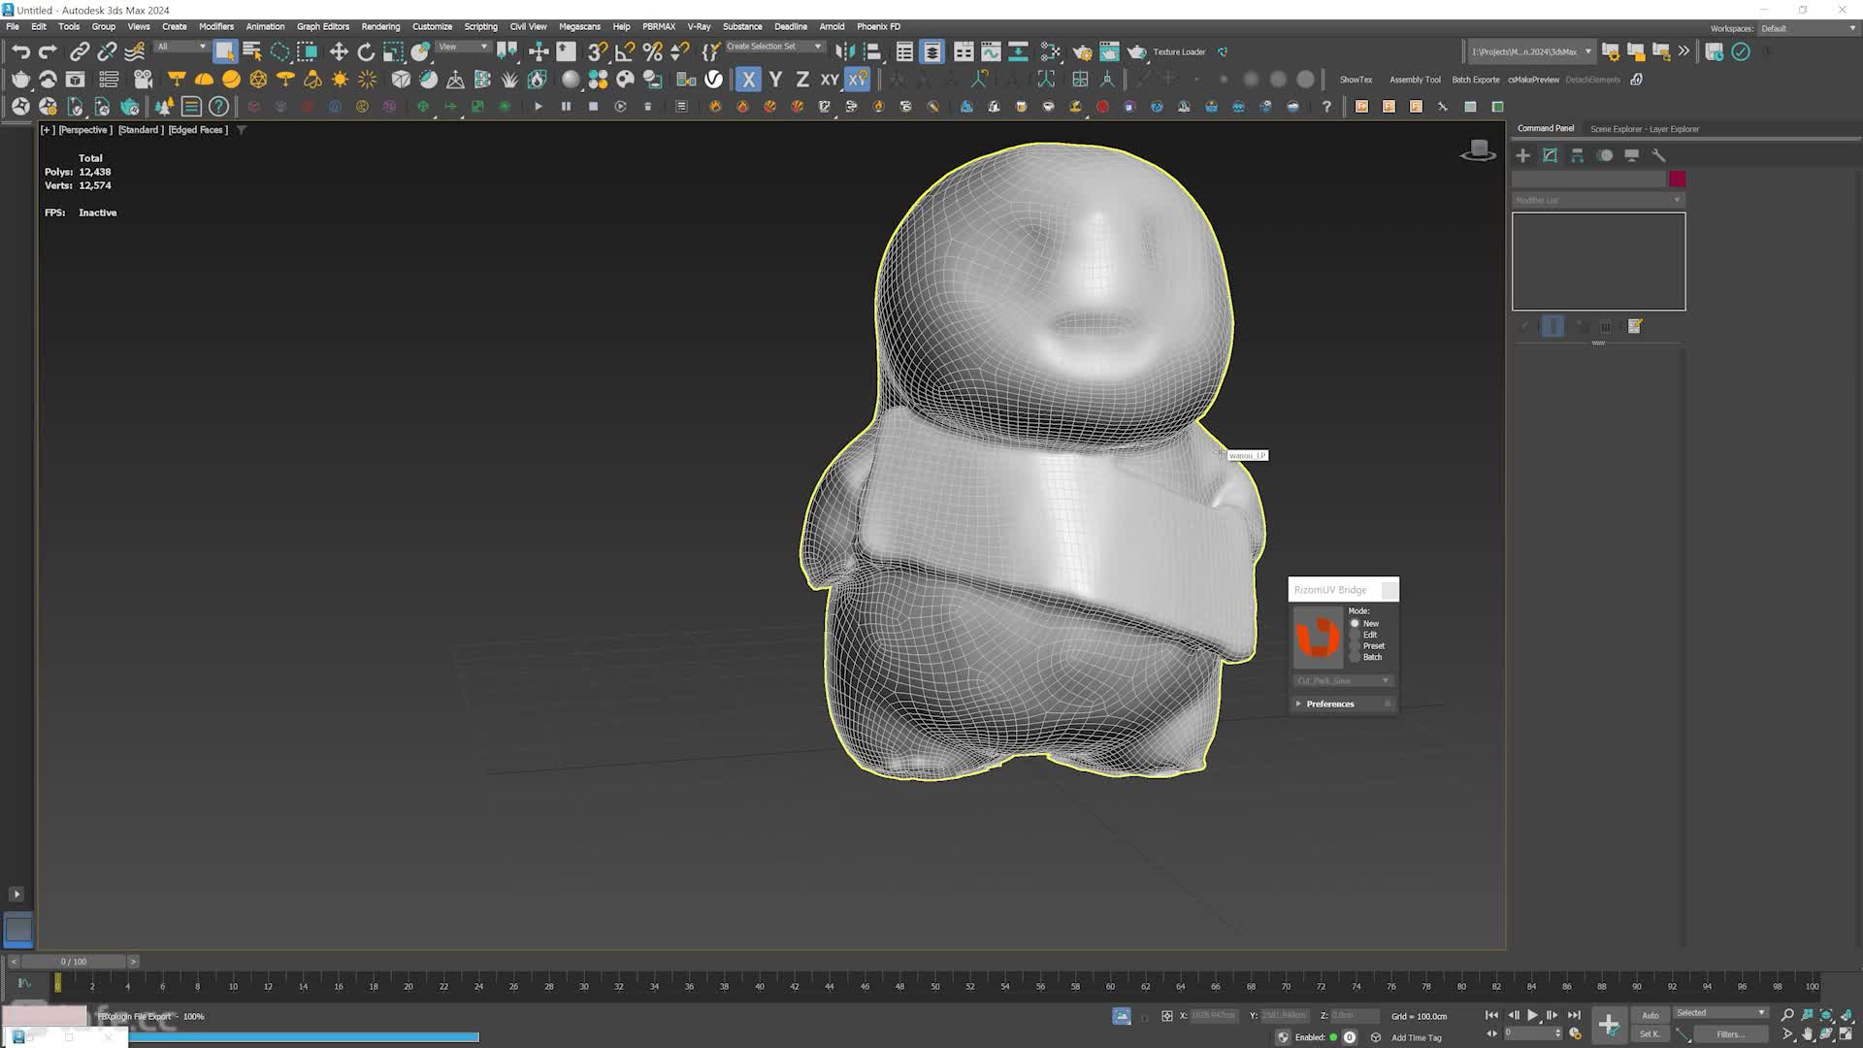
Task: Open the Modify tab icon
Action: point(1550,155)
